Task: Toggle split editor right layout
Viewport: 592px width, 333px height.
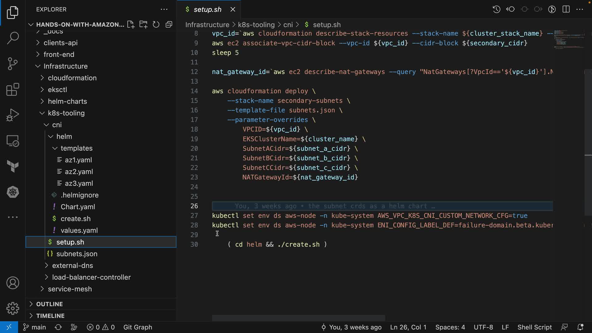Action: pyautogui.click(x=566, y=9)
